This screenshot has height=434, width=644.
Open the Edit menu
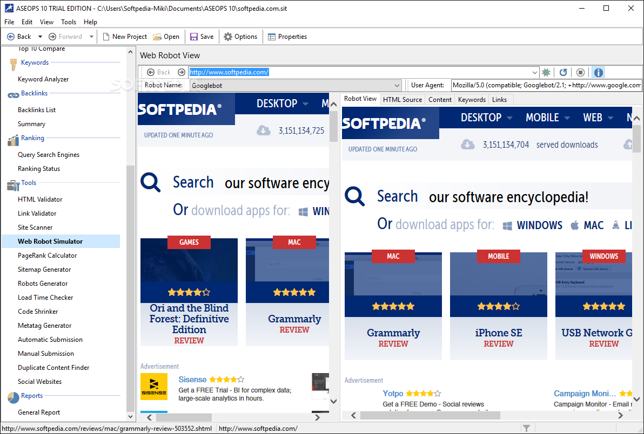27,22
